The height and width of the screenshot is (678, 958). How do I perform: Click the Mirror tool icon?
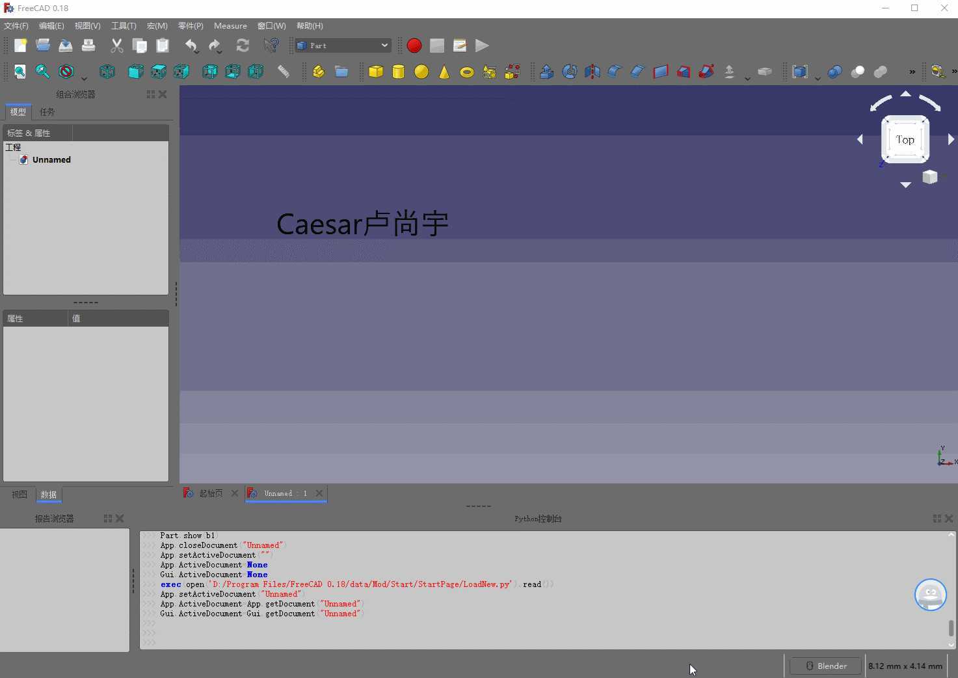(x=592, y=72)
